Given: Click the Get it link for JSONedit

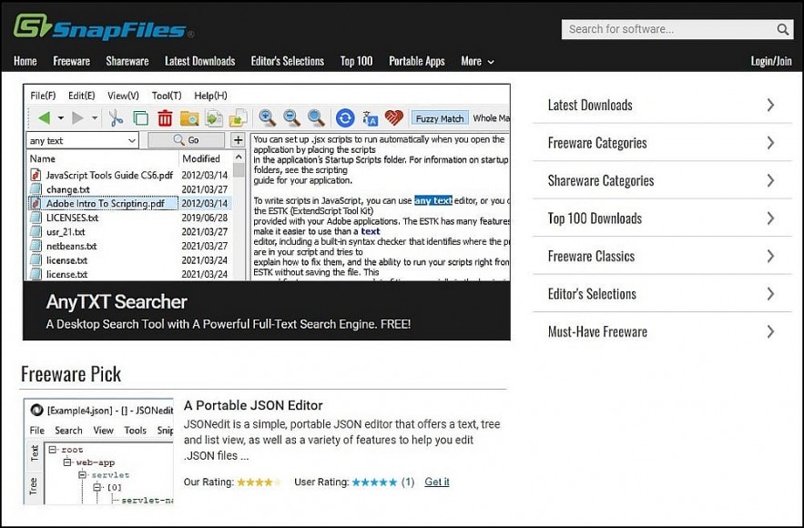Looking at the screenshot, I should coord(436,482).
